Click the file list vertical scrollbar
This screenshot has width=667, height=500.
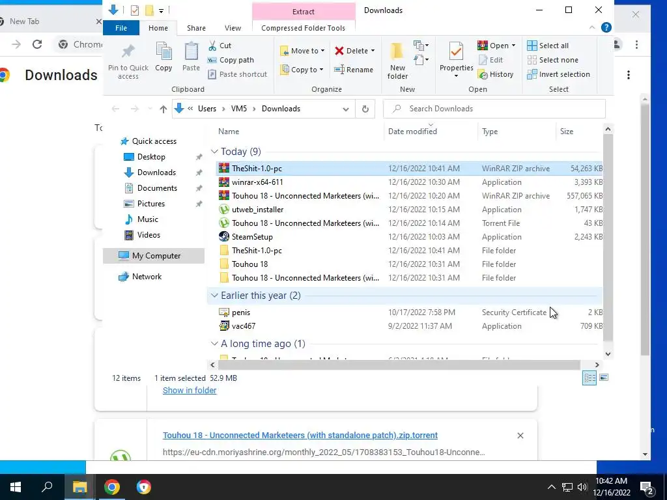(x=608, y=238)
